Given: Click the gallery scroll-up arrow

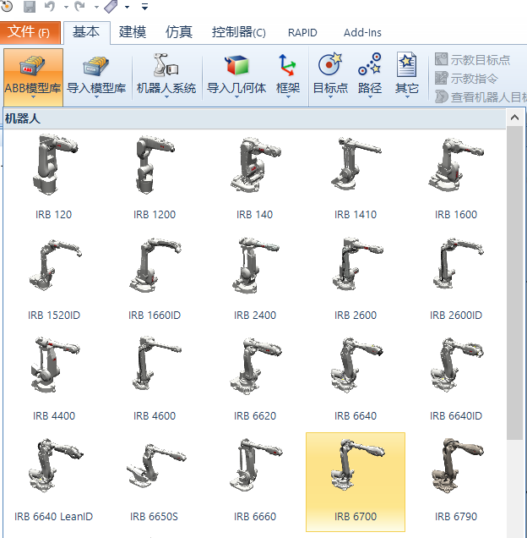Looking at the screenshot, I should tap(514, 118).
